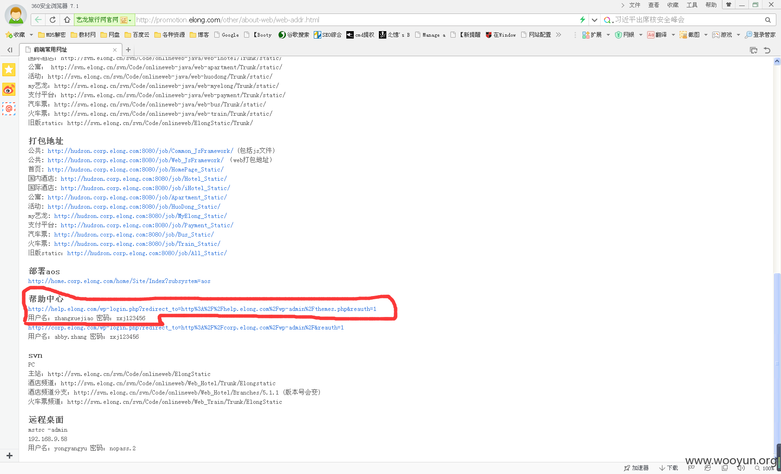Expand the 游戏 dropdown arrow
This screenshot has width=781, height=474.
738,35
